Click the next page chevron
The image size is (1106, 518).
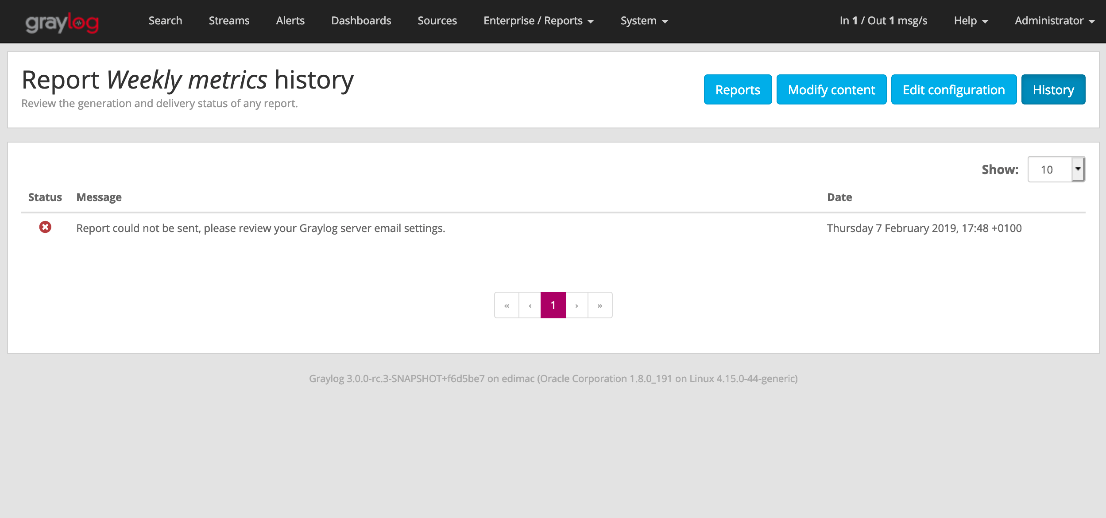(x=576, y=305)
